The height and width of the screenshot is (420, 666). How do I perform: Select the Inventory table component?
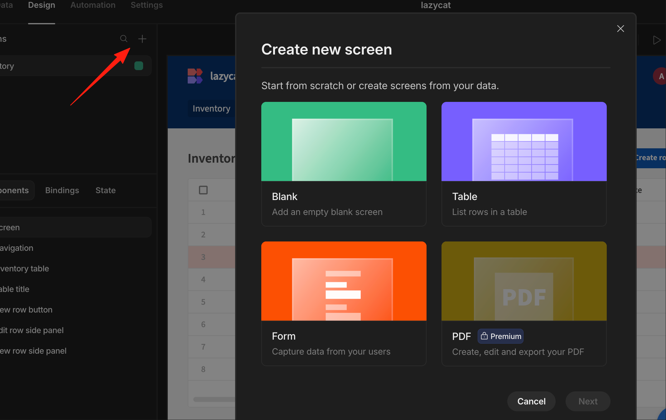(76, 269)
